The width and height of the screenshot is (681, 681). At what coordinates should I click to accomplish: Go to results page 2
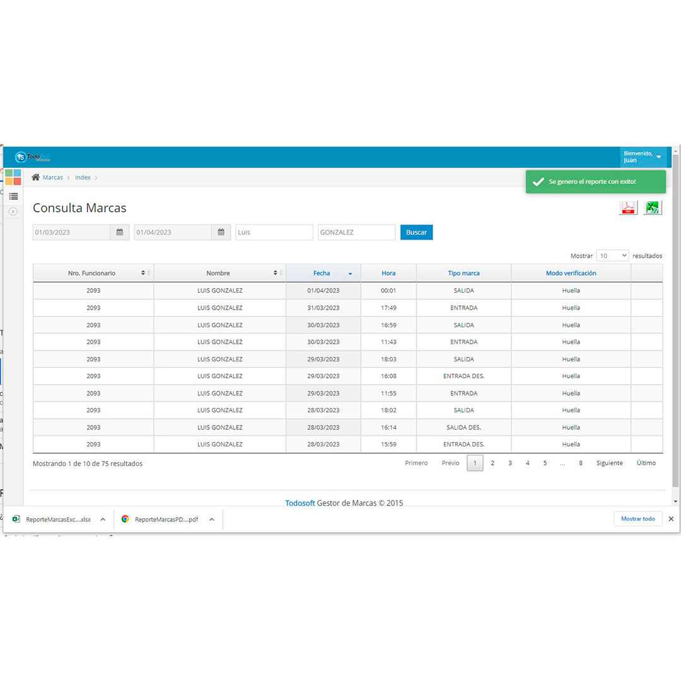492,463
